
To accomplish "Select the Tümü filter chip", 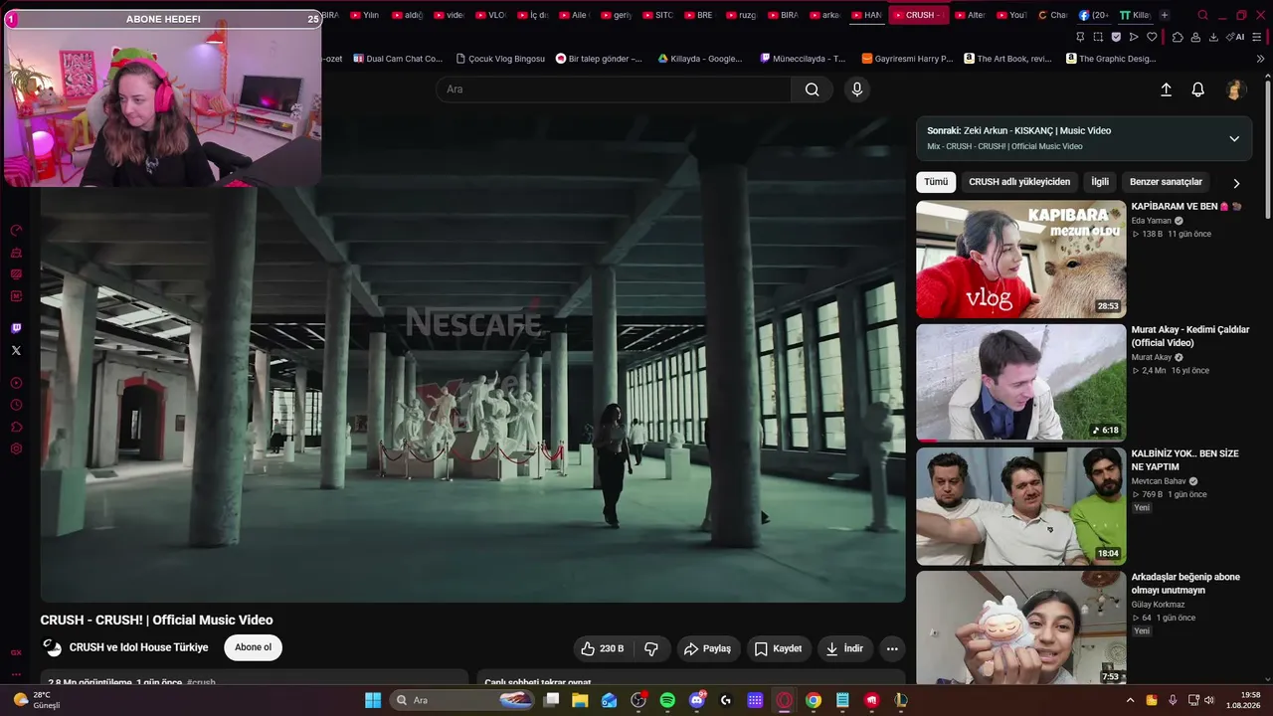I will coord(936,182).
